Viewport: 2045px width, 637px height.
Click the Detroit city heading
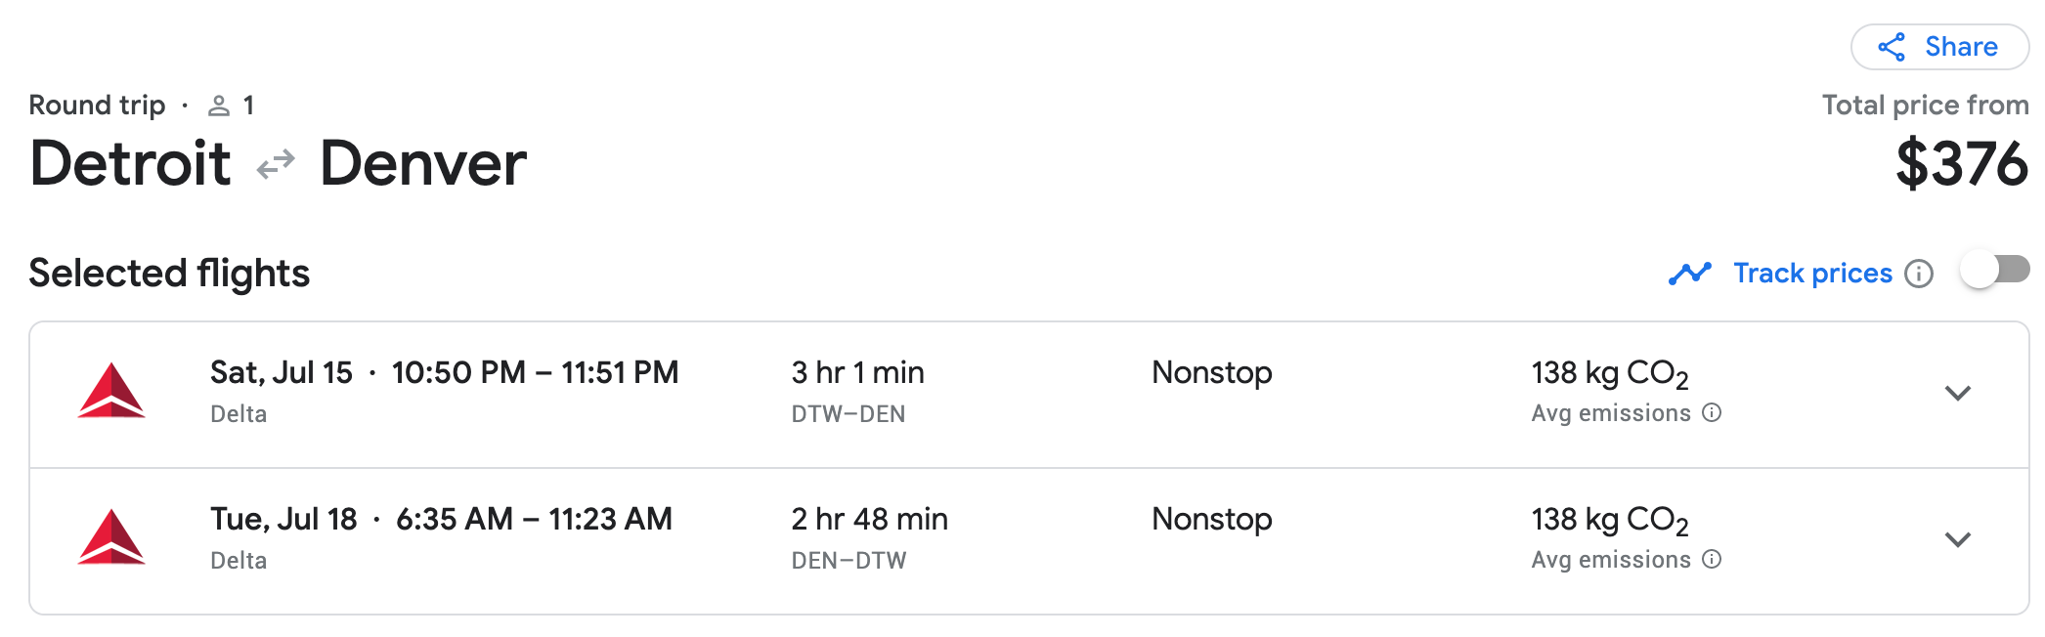point(130,163)
